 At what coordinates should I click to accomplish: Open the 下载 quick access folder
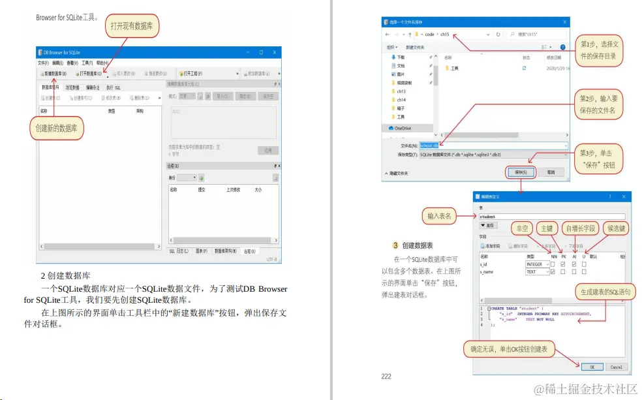pos(397,57)
